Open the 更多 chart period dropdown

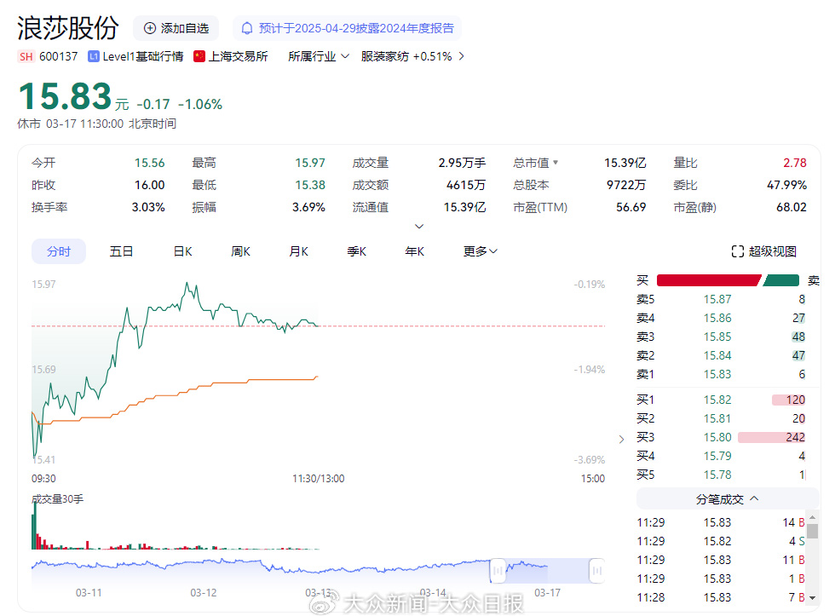(x=481, y=251)
